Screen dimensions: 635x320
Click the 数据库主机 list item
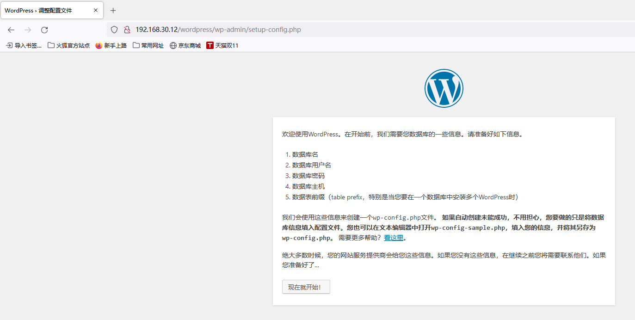[308, 186]
